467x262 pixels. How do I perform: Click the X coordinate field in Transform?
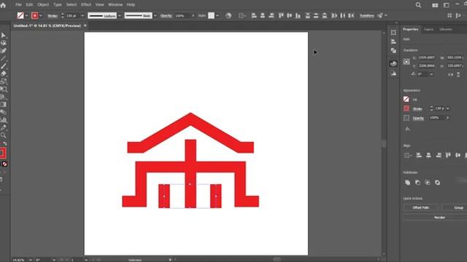tap(427, 57)
